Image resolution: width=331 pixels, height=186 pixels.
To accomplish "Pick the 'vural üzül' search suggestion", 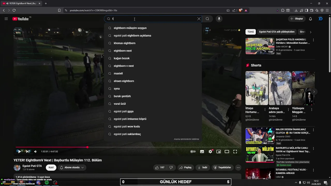I will click(153, 104).
